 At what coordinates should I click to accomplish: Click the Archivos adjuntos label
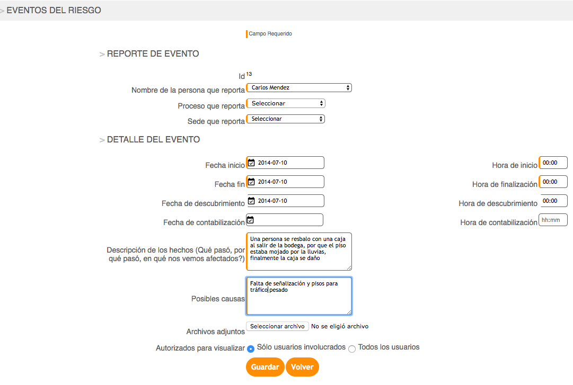point(216,332)
